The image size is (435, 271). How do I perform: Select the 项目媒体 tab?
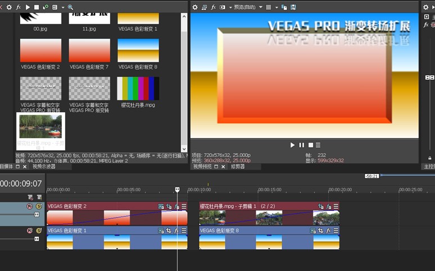6,167
